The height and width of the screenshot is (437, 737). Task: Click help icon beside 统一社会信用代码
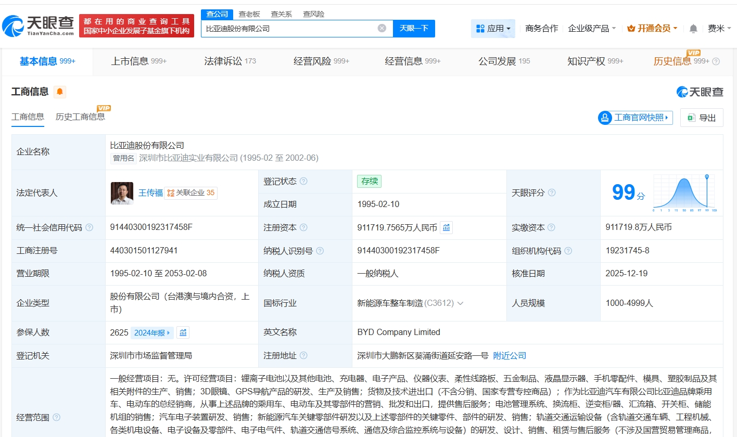(x=90, y=227)
